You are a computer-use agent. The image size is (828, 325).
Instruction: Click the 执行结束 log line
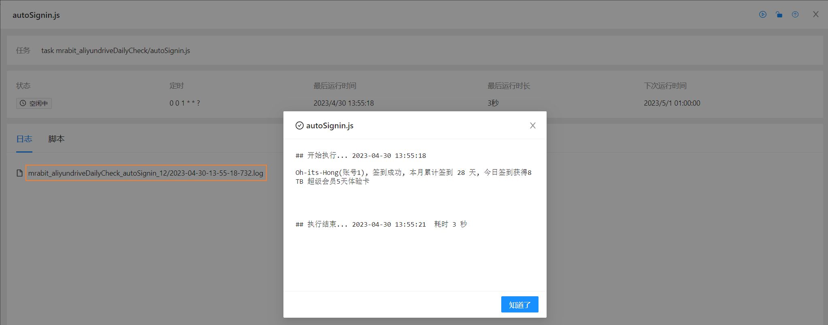coord(381,224)
